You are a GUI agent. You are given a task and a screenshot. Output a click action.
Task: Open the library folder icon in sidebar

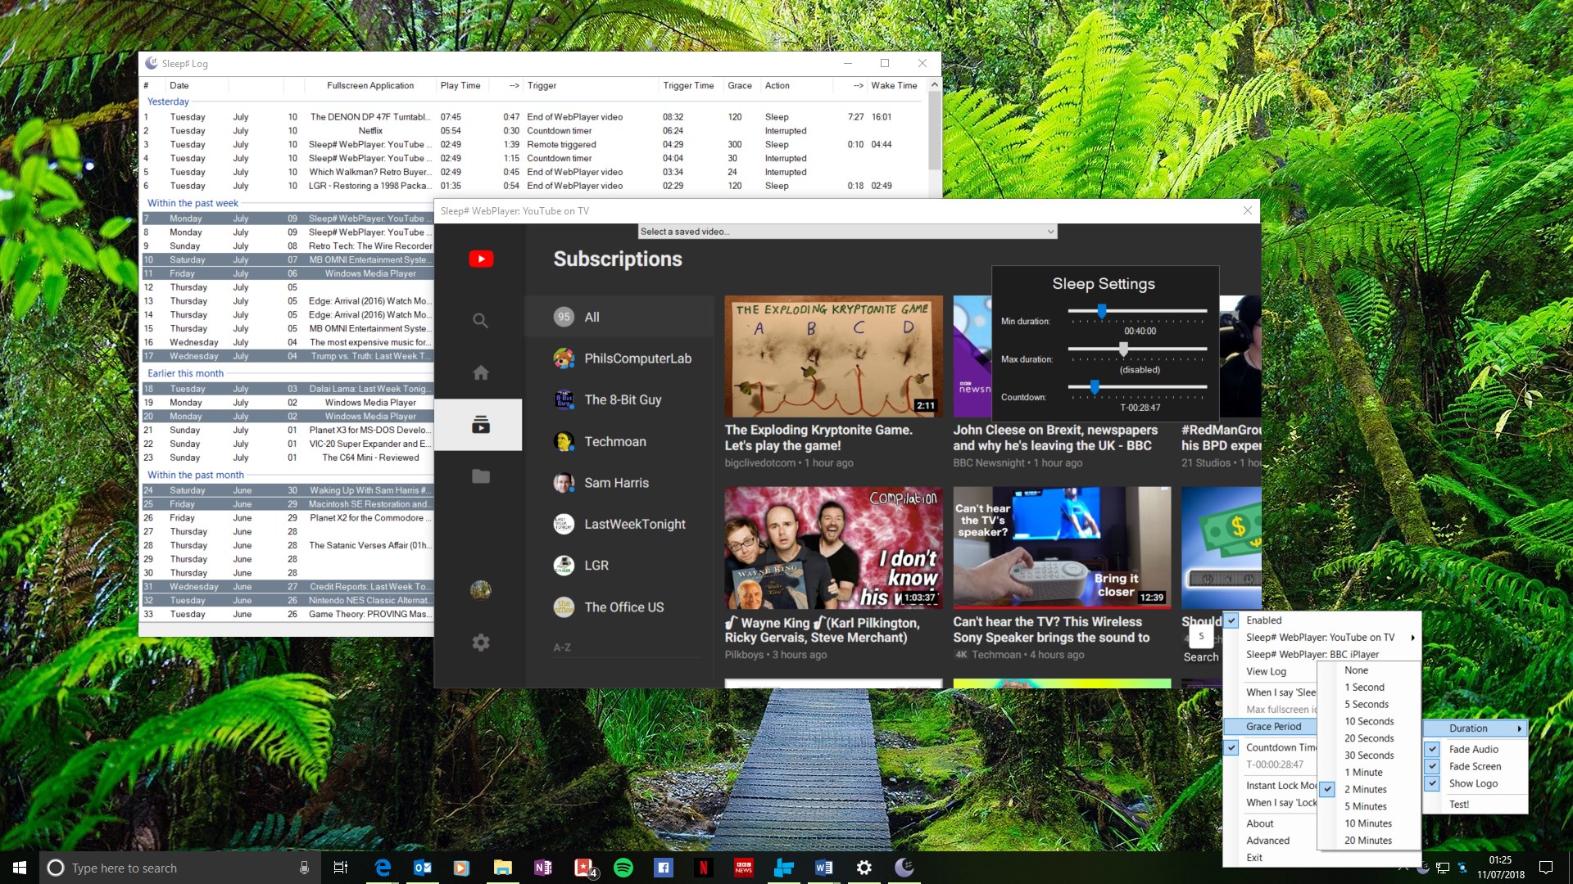click(481, 476)
